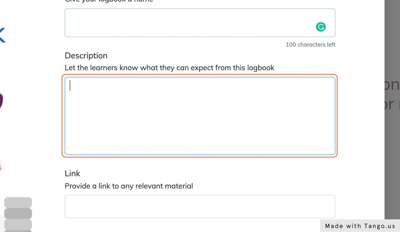Click the relevant material helper text
Viewport: 400px width, 232px height.
(x=129, y=186)
